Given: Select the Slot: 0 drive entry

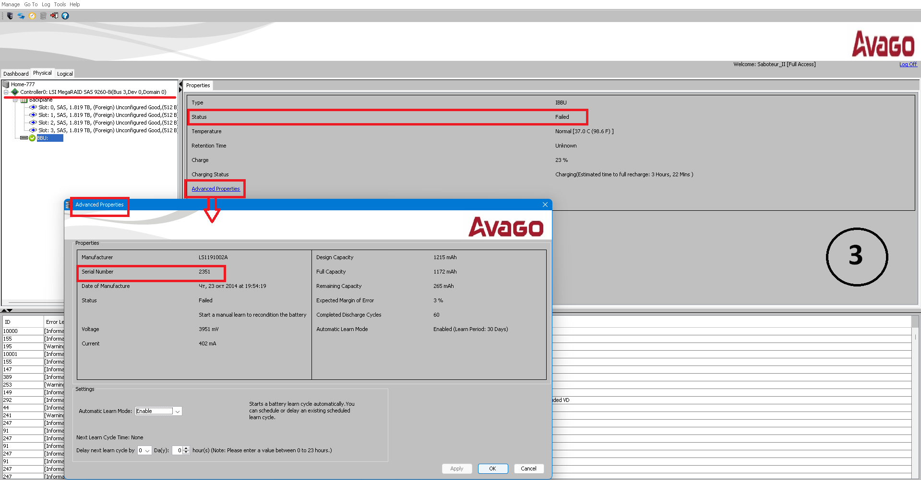Looking at the screenshot, I should (x=108, y=107).
